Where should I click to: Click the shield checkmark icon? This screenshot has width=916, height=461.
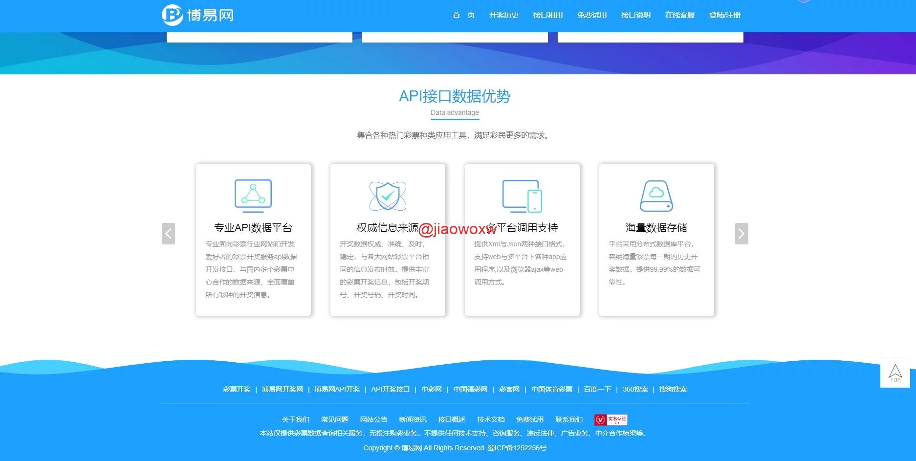pyautogui.click(x=388, y=196)
